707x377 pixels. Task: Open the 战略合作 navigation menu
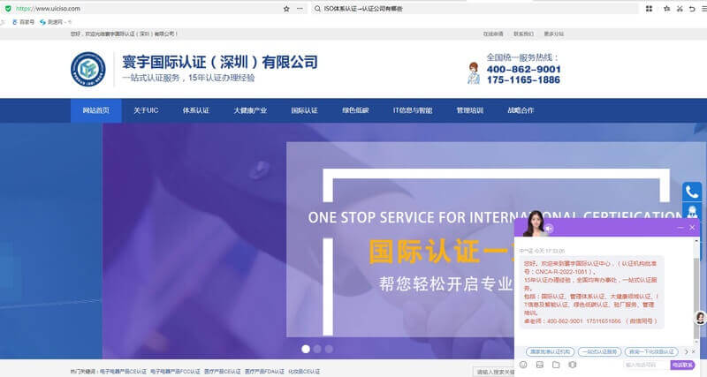click(x=521, y=110)
